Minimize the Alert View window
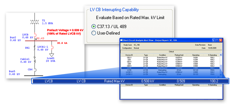Image resolution: width=235 pixels, height=107 pixels. coord(214,40)
